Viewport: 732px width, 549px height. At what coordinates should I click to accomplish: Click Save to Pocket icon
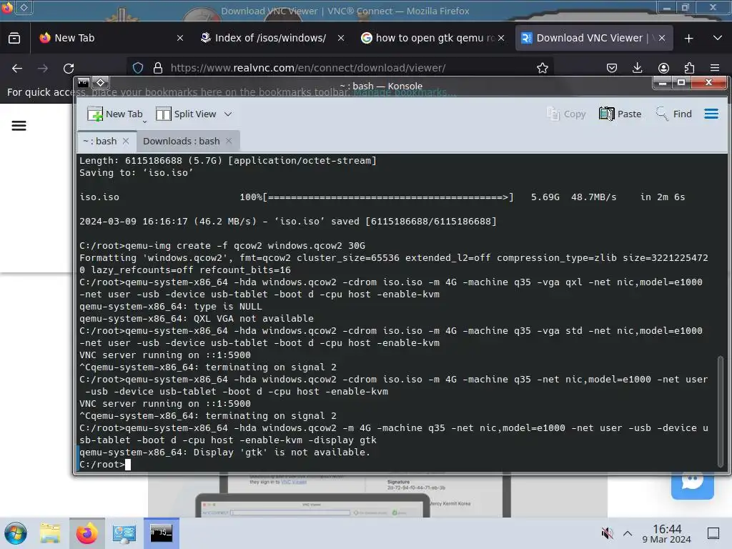(612, 68)
